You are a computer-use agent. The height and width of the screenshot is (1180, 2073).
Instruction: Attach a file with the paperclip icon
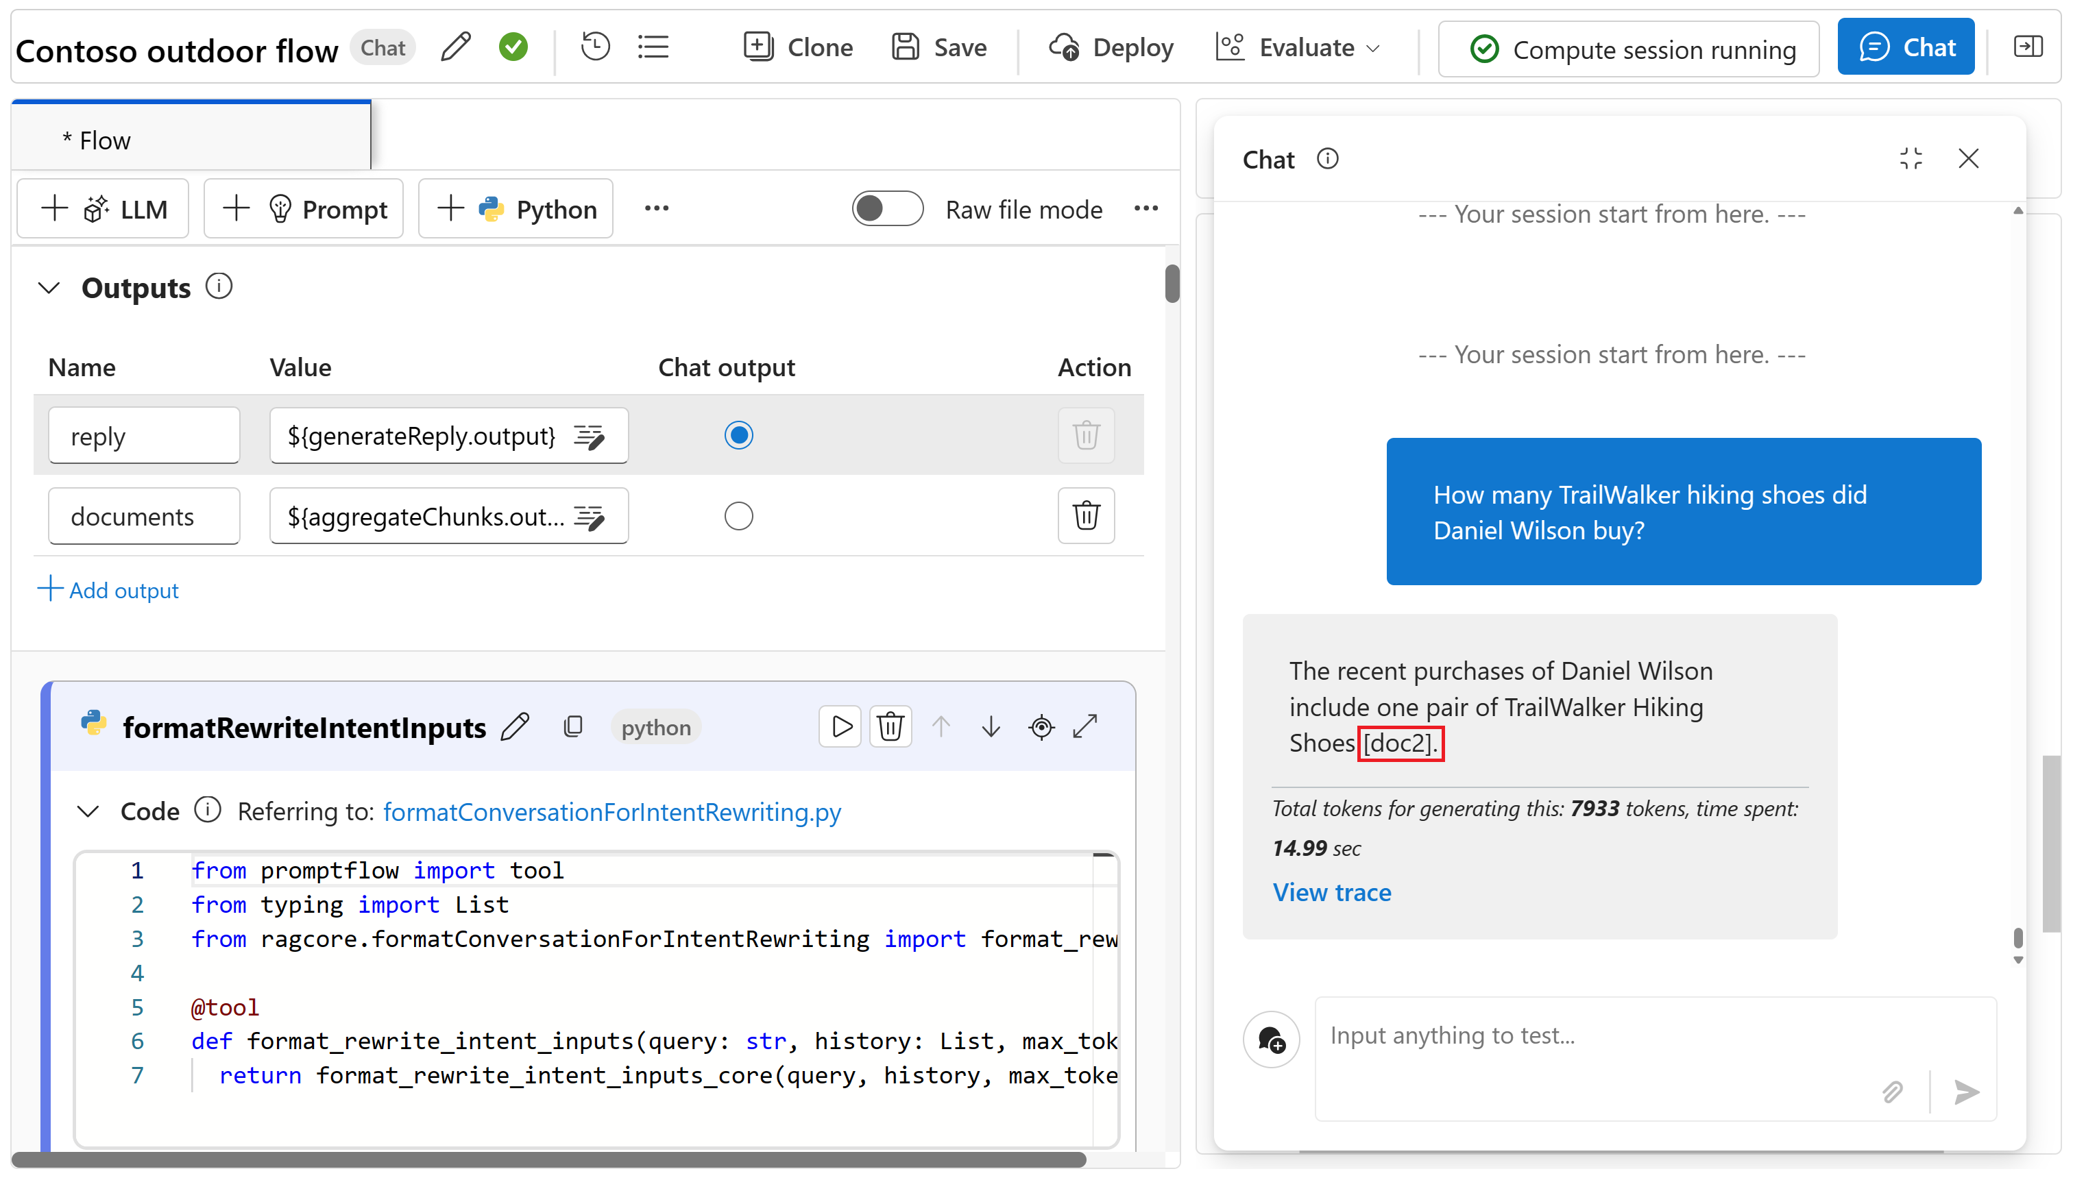click(1891, 1092)
